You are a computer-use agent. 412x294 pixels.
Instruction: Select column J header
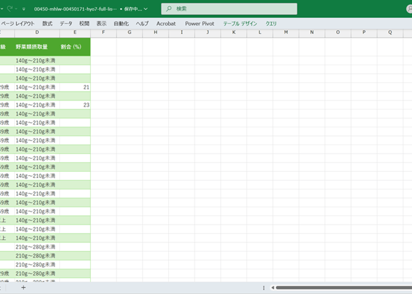(x=208, y=32)
